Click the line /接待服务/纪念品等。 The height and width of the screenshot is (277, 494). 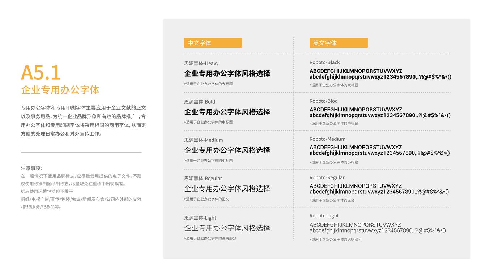click(41, 207)
